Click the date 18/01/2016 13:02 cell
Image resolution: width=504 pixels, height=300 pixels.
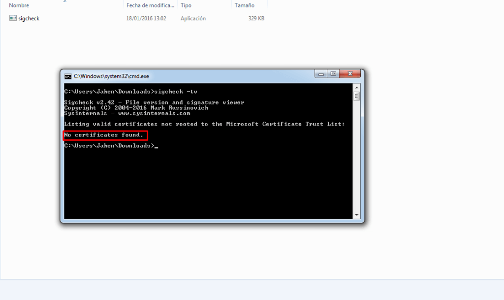pos(146,18)
